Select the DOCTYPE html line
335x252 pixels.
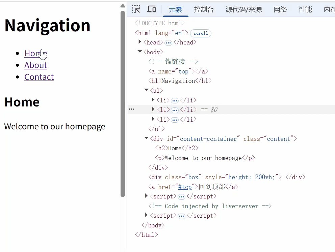(x=160, y=23)
